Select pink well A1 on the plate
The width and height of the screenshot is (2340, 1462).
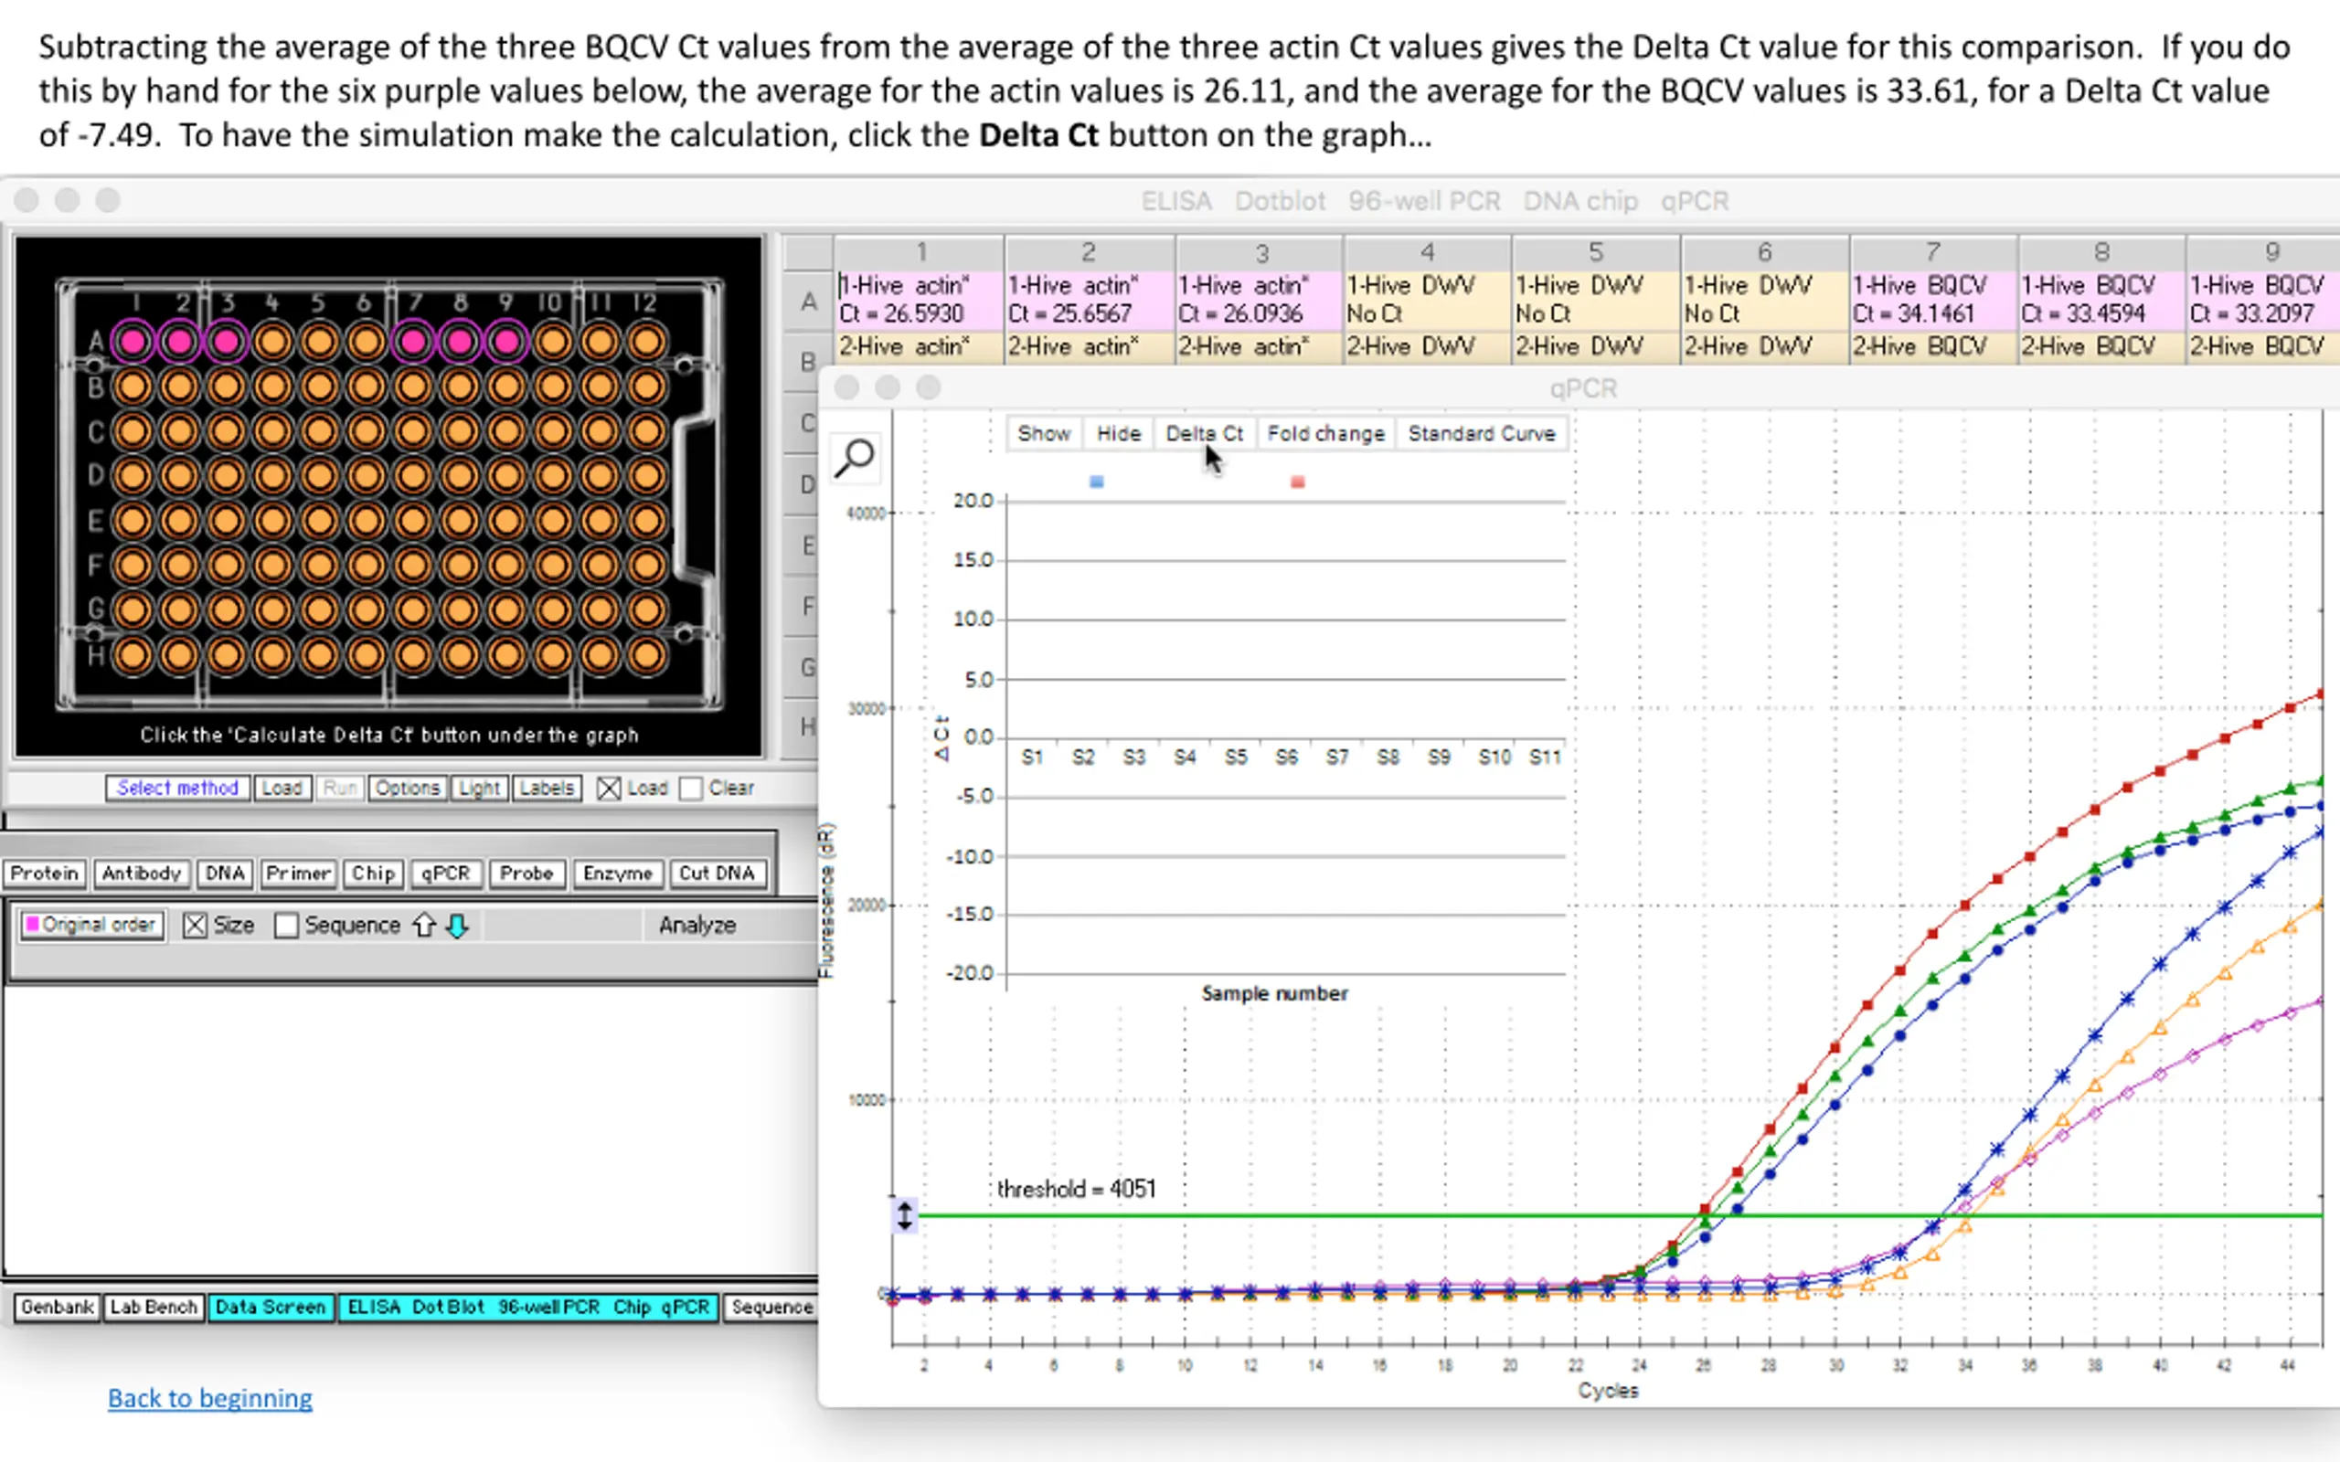[x=133, y=342]
